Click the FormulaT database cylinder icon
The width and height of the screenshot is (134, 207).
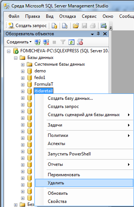[x=30, y=84]
